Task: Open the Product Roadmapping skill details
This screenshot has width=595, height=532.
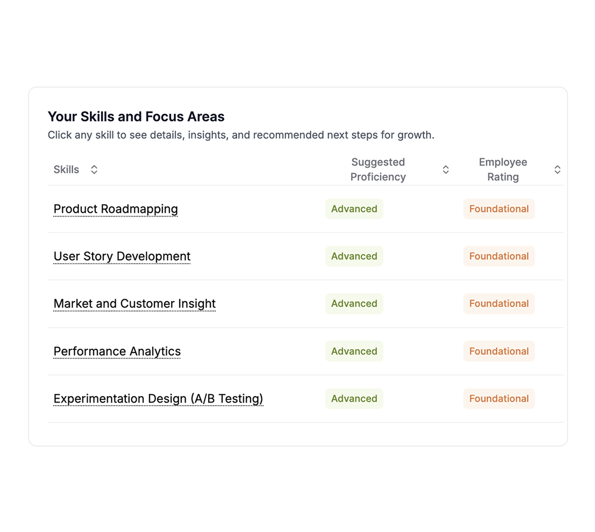Action: tap(116, 209)
